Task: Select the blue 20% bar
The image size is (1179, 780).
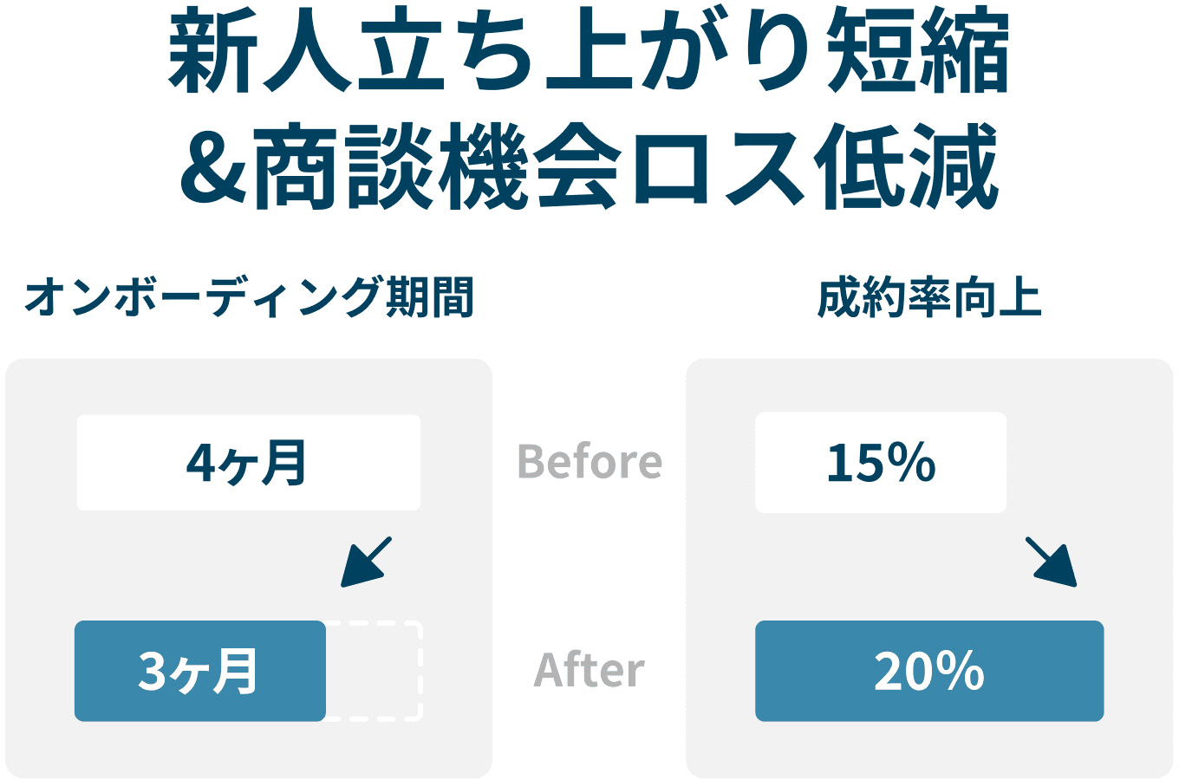Action: coord(929,671)
